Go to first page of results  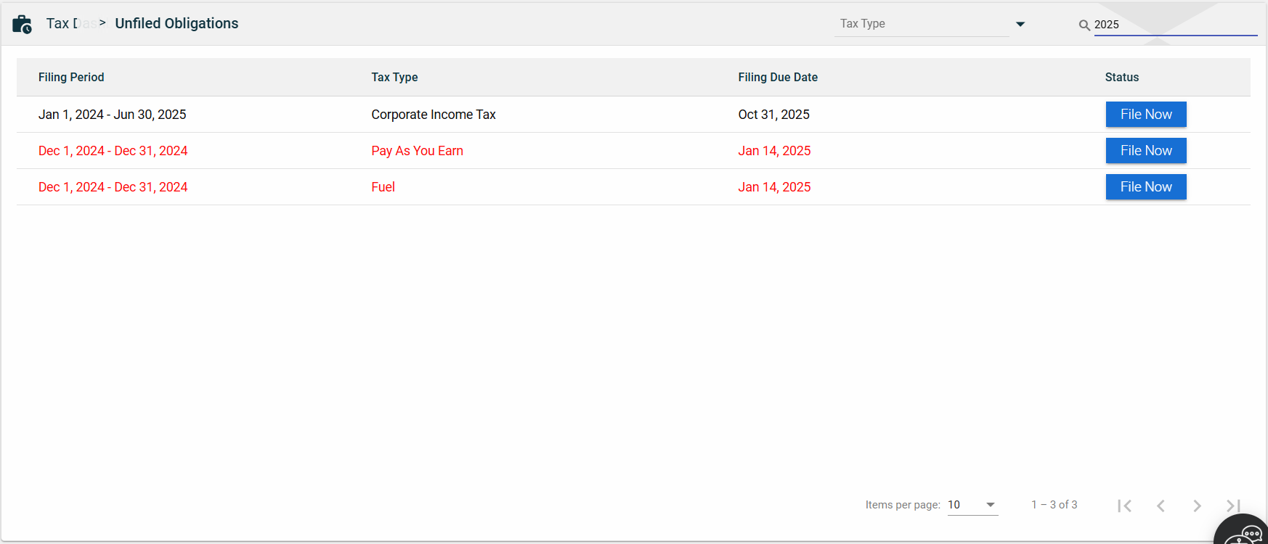1124,506
